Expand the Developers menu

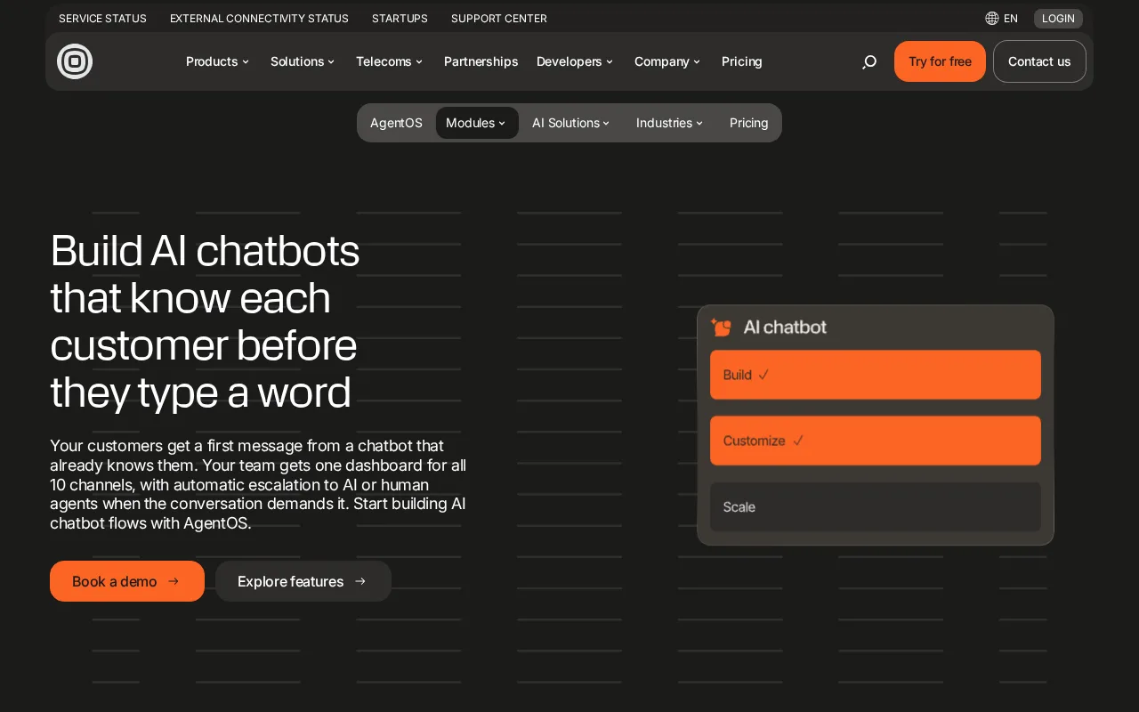(575, 61)
